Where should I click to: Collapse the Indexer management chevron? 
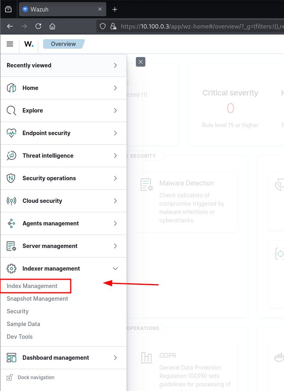[115, 269]
